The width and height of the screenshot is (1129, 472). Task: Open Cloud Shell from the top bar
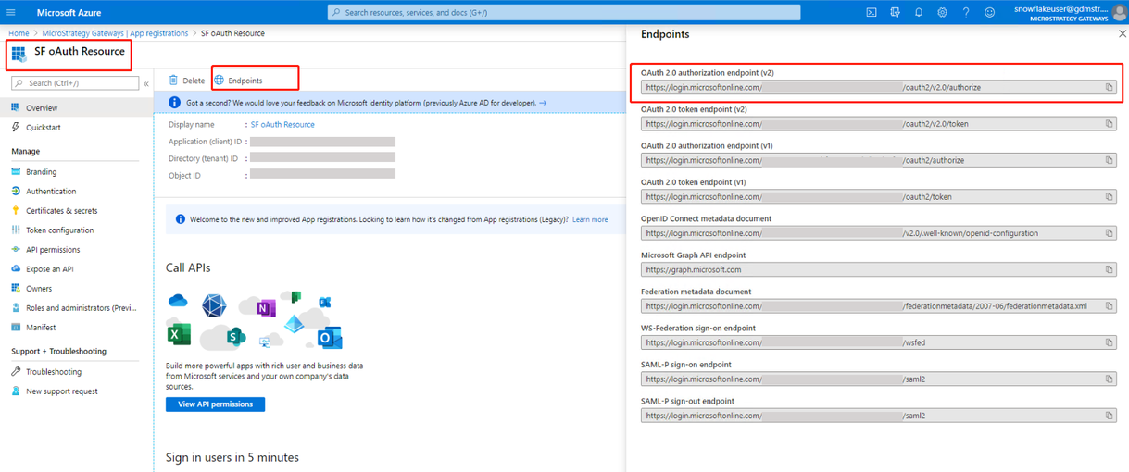pyautogui.click(x=872, y=13)
